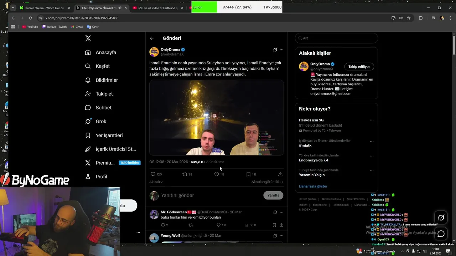Like Mr. Gödværeen's comment
The width and height of the screenshot is (456, 256).
pyautogui.click(x=221, y=225)
